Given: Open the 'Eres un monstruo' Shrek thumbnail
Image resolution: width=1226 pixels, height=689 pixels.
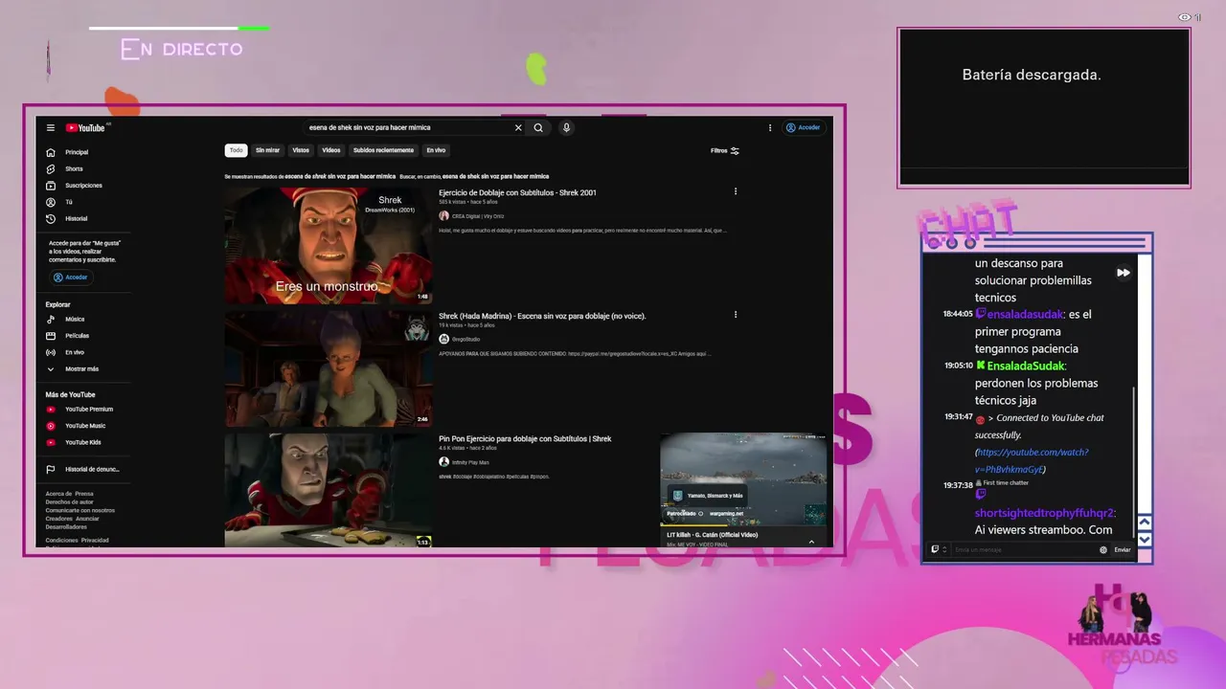Looking at the screenshot, I should pyautogui.click(x=329, y=245).
